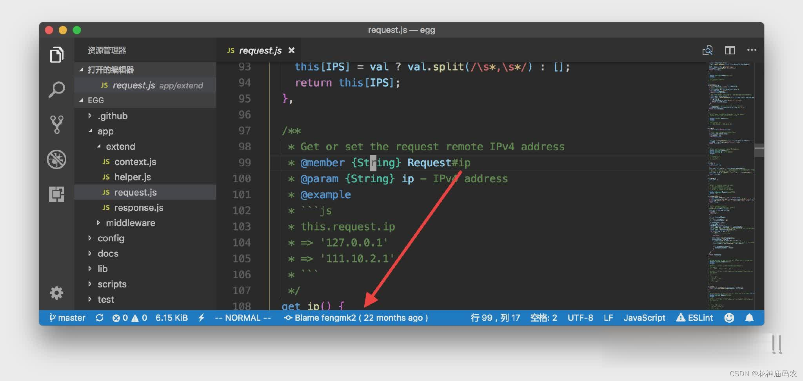Open helper.js in the file tree
This screenshot has height=381, width=803.
click(145, 177)
